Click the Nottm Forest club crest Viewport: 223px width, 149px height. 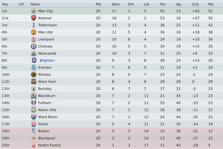coord(34,145)
